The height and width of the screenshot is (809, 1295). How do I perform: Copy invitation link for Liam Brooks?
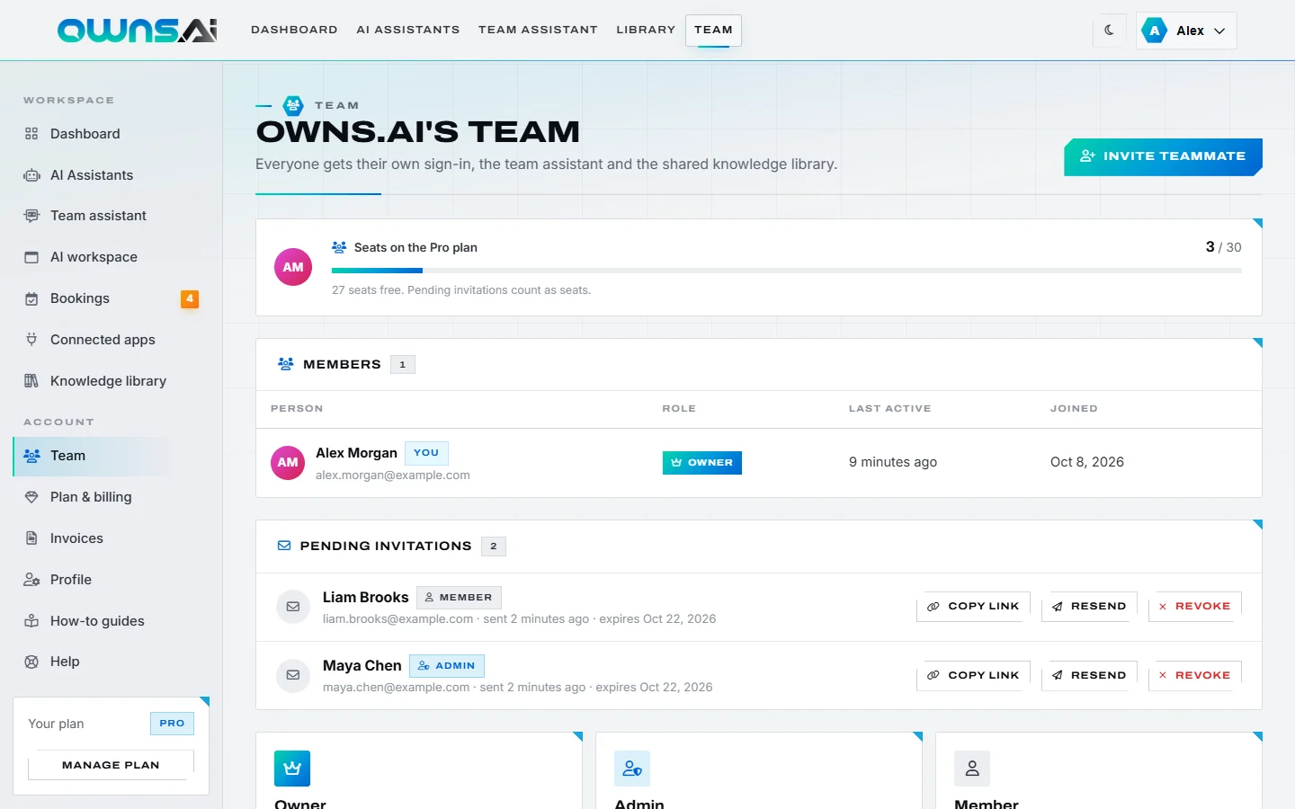tap(974, 607)
